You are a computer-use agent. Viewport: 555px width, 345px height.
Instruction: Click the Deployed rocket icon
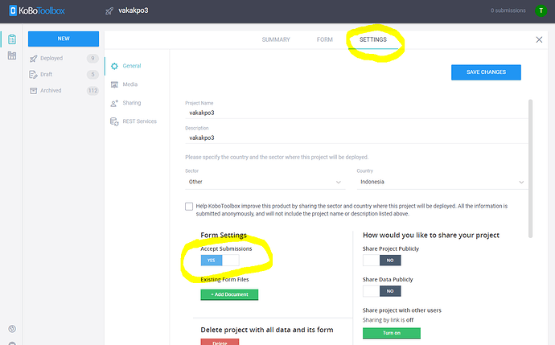coord(33,59)
